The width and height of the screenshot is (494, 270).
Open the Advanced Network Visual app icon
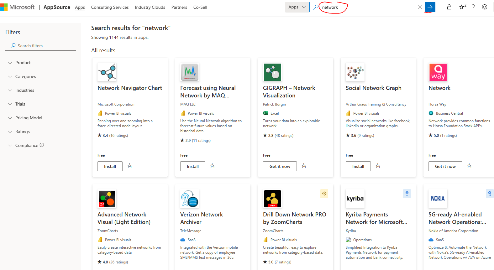[x=107, y=199]
